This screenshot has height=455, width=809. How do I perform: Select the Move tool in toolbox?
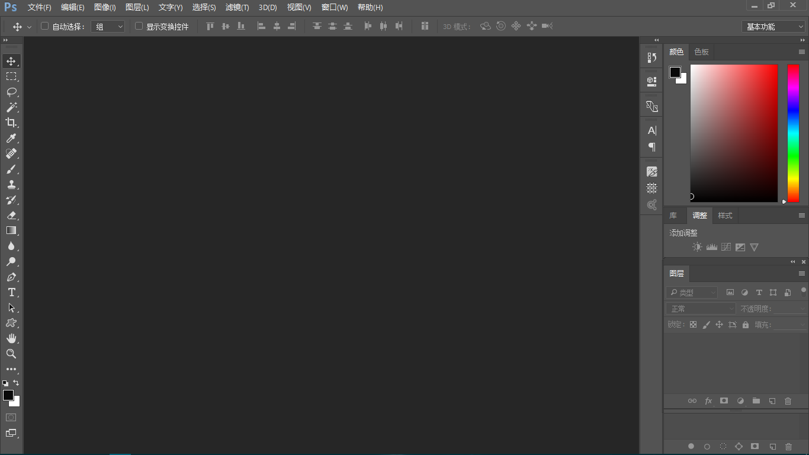pos(11,61)
